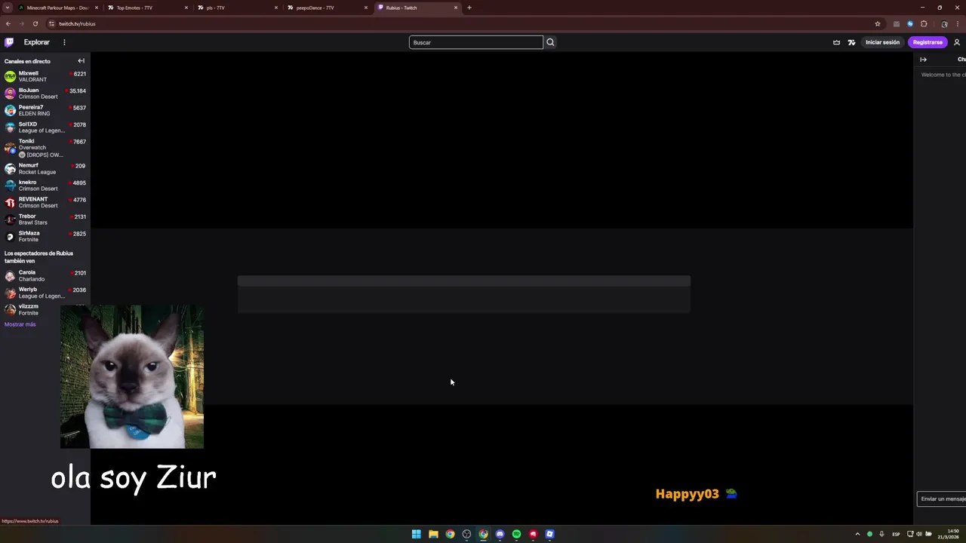
Task: Reload the current page
Action: pos(35,23)
